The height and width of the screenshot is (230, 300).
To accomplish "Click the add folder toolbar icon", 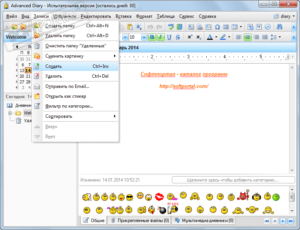I will [14, 27].
